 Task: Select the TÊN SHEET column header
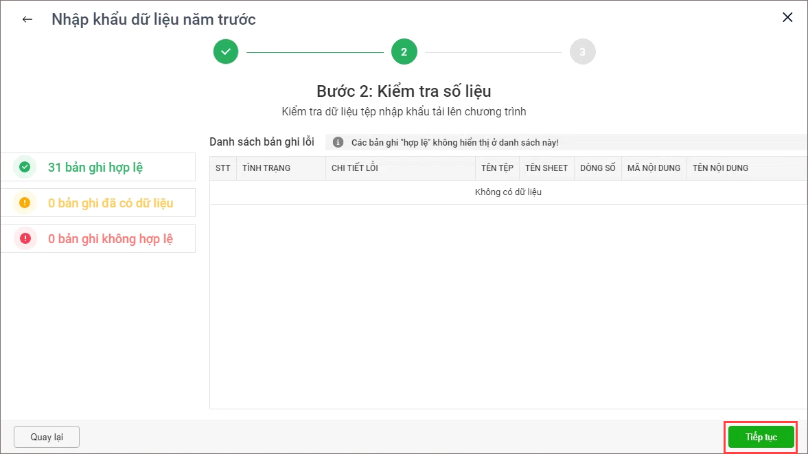[x=546, y=168]
